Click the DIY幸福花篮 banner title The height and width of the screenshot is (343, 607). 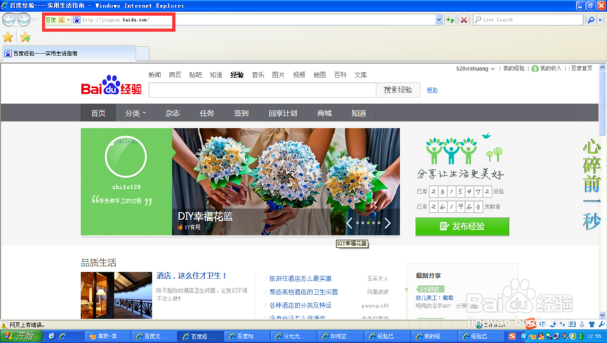coord(205,216)
